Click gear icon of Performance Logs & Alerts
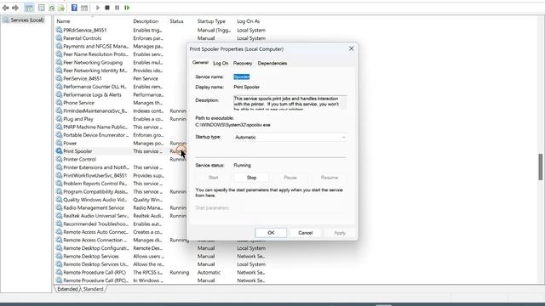 click(x=59, y=94)
